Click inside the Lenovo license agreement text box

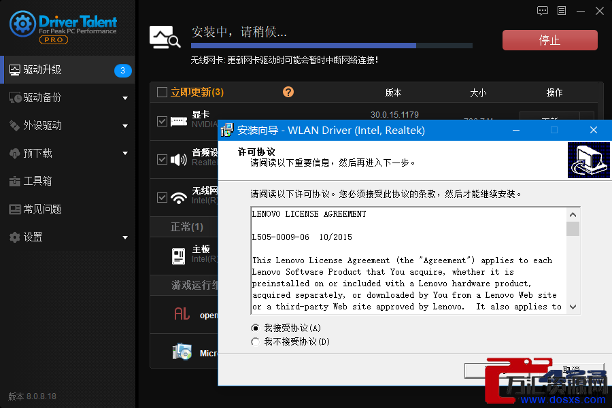click(x=408, y=261)
